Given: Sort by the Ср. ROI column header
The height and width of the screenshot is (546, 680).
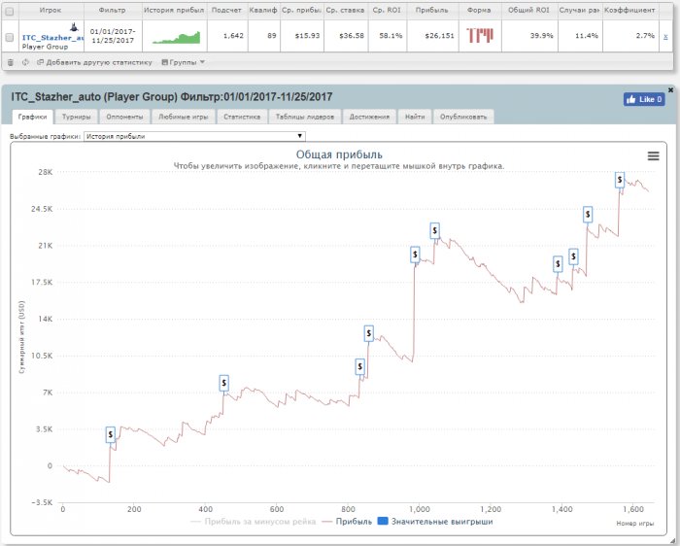Looking at the screenshot, I should [x=387, y=10].
